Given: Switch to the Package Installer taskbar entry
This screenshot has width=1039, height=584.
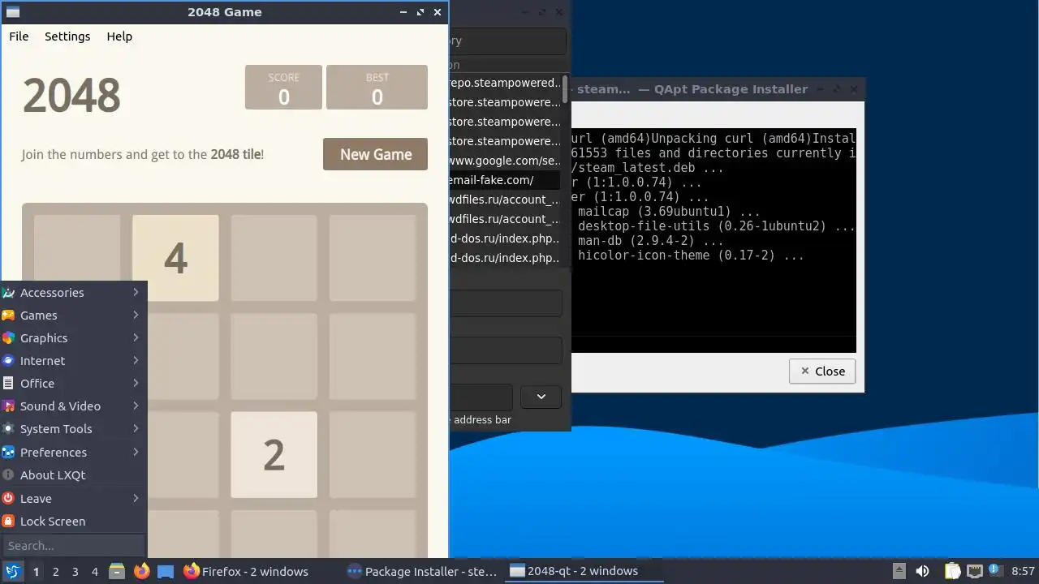Looking at the screenshot, I should pos(422,571).
